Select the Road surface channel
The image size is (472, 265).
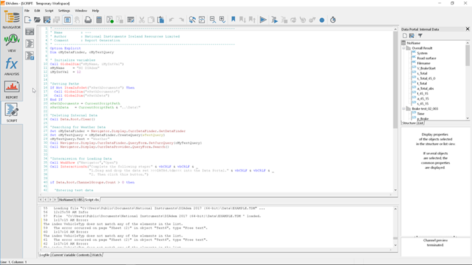click(x=427, y=58)
